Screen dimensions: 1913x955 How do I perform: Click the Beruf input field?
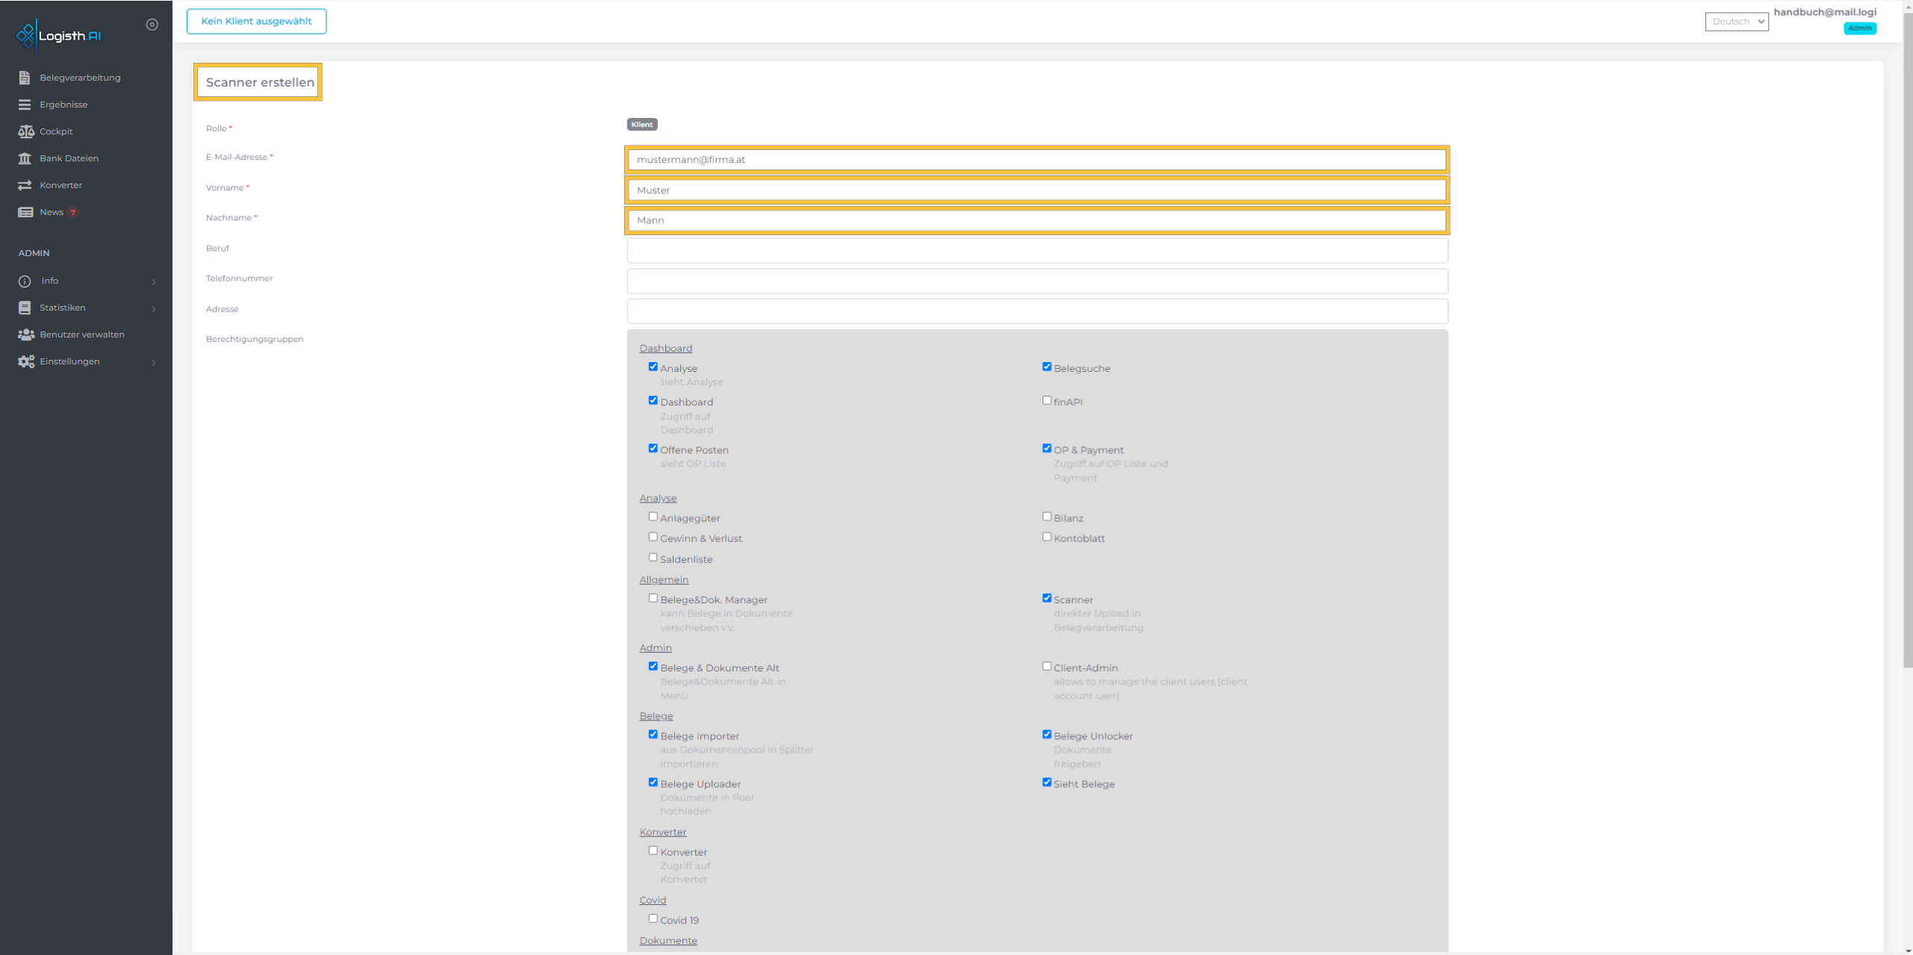(1036, 251)
